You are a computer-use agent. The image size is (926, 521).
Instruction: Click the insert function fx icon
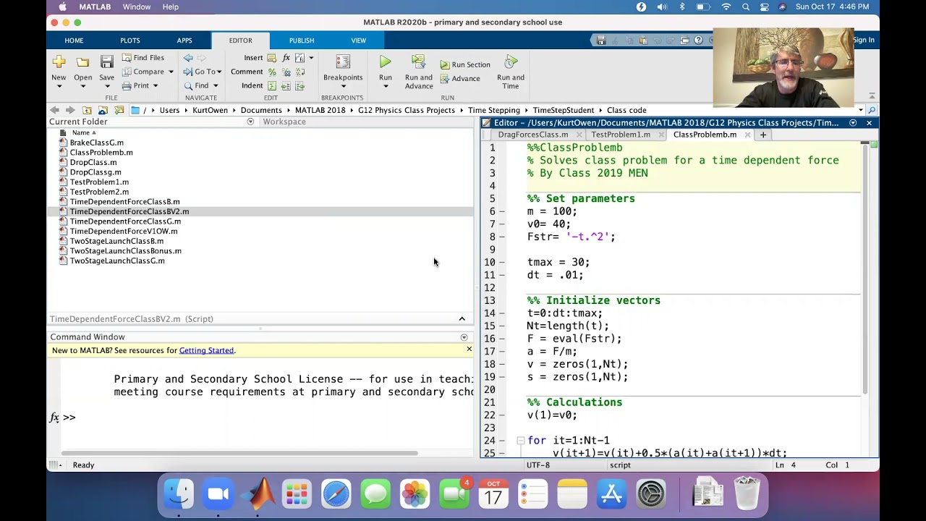[286, 58]
